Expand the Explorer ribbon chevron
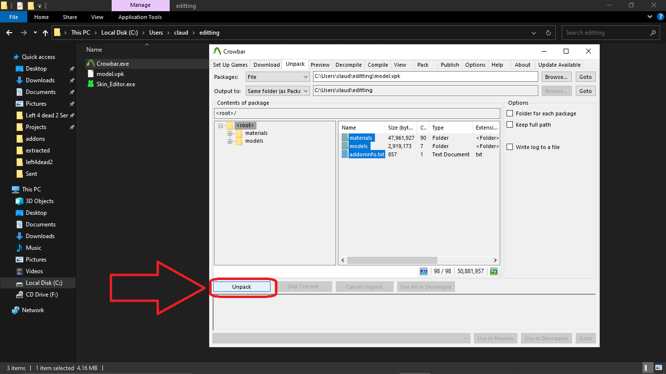The image size is (666, 374). pyautogui.click(x=649, y=17)
